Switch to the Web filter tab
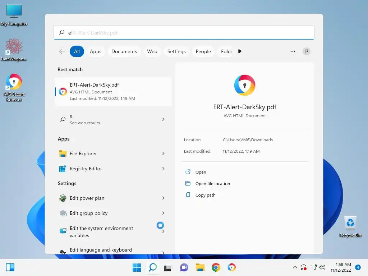 (x=152, y=51)
